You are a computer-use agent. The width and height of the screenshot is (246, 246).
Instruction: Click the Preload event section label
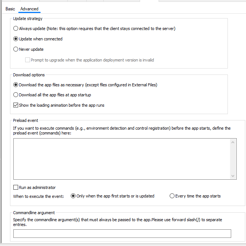(x=26, y=120)
